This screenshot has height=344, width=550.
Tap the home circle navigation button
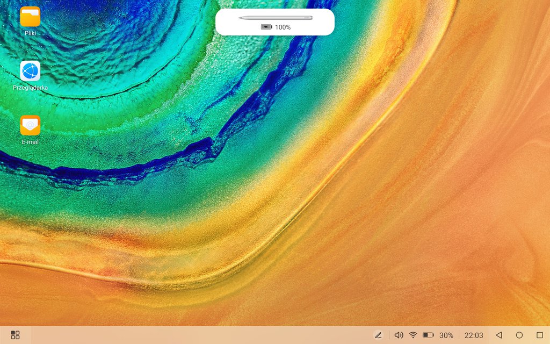pos(519,335)
